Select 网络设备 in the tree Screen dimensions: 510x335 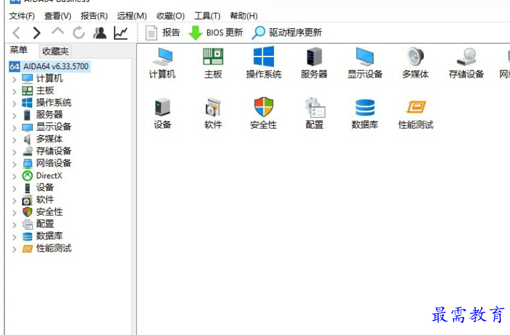point(53,163)
